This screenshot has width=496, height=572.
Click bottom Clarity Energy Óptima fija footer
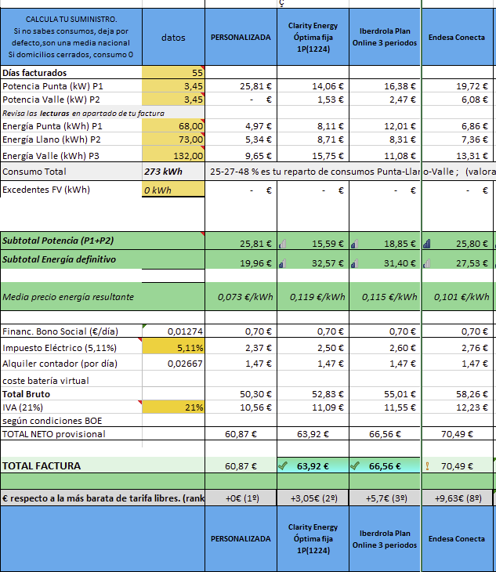click(313, 539)
